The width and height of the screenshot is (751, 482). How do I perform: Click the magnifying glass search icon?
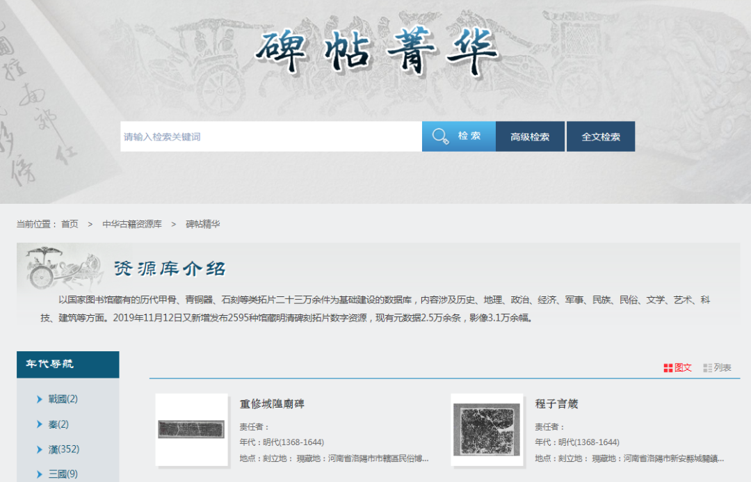click(440, 136)
